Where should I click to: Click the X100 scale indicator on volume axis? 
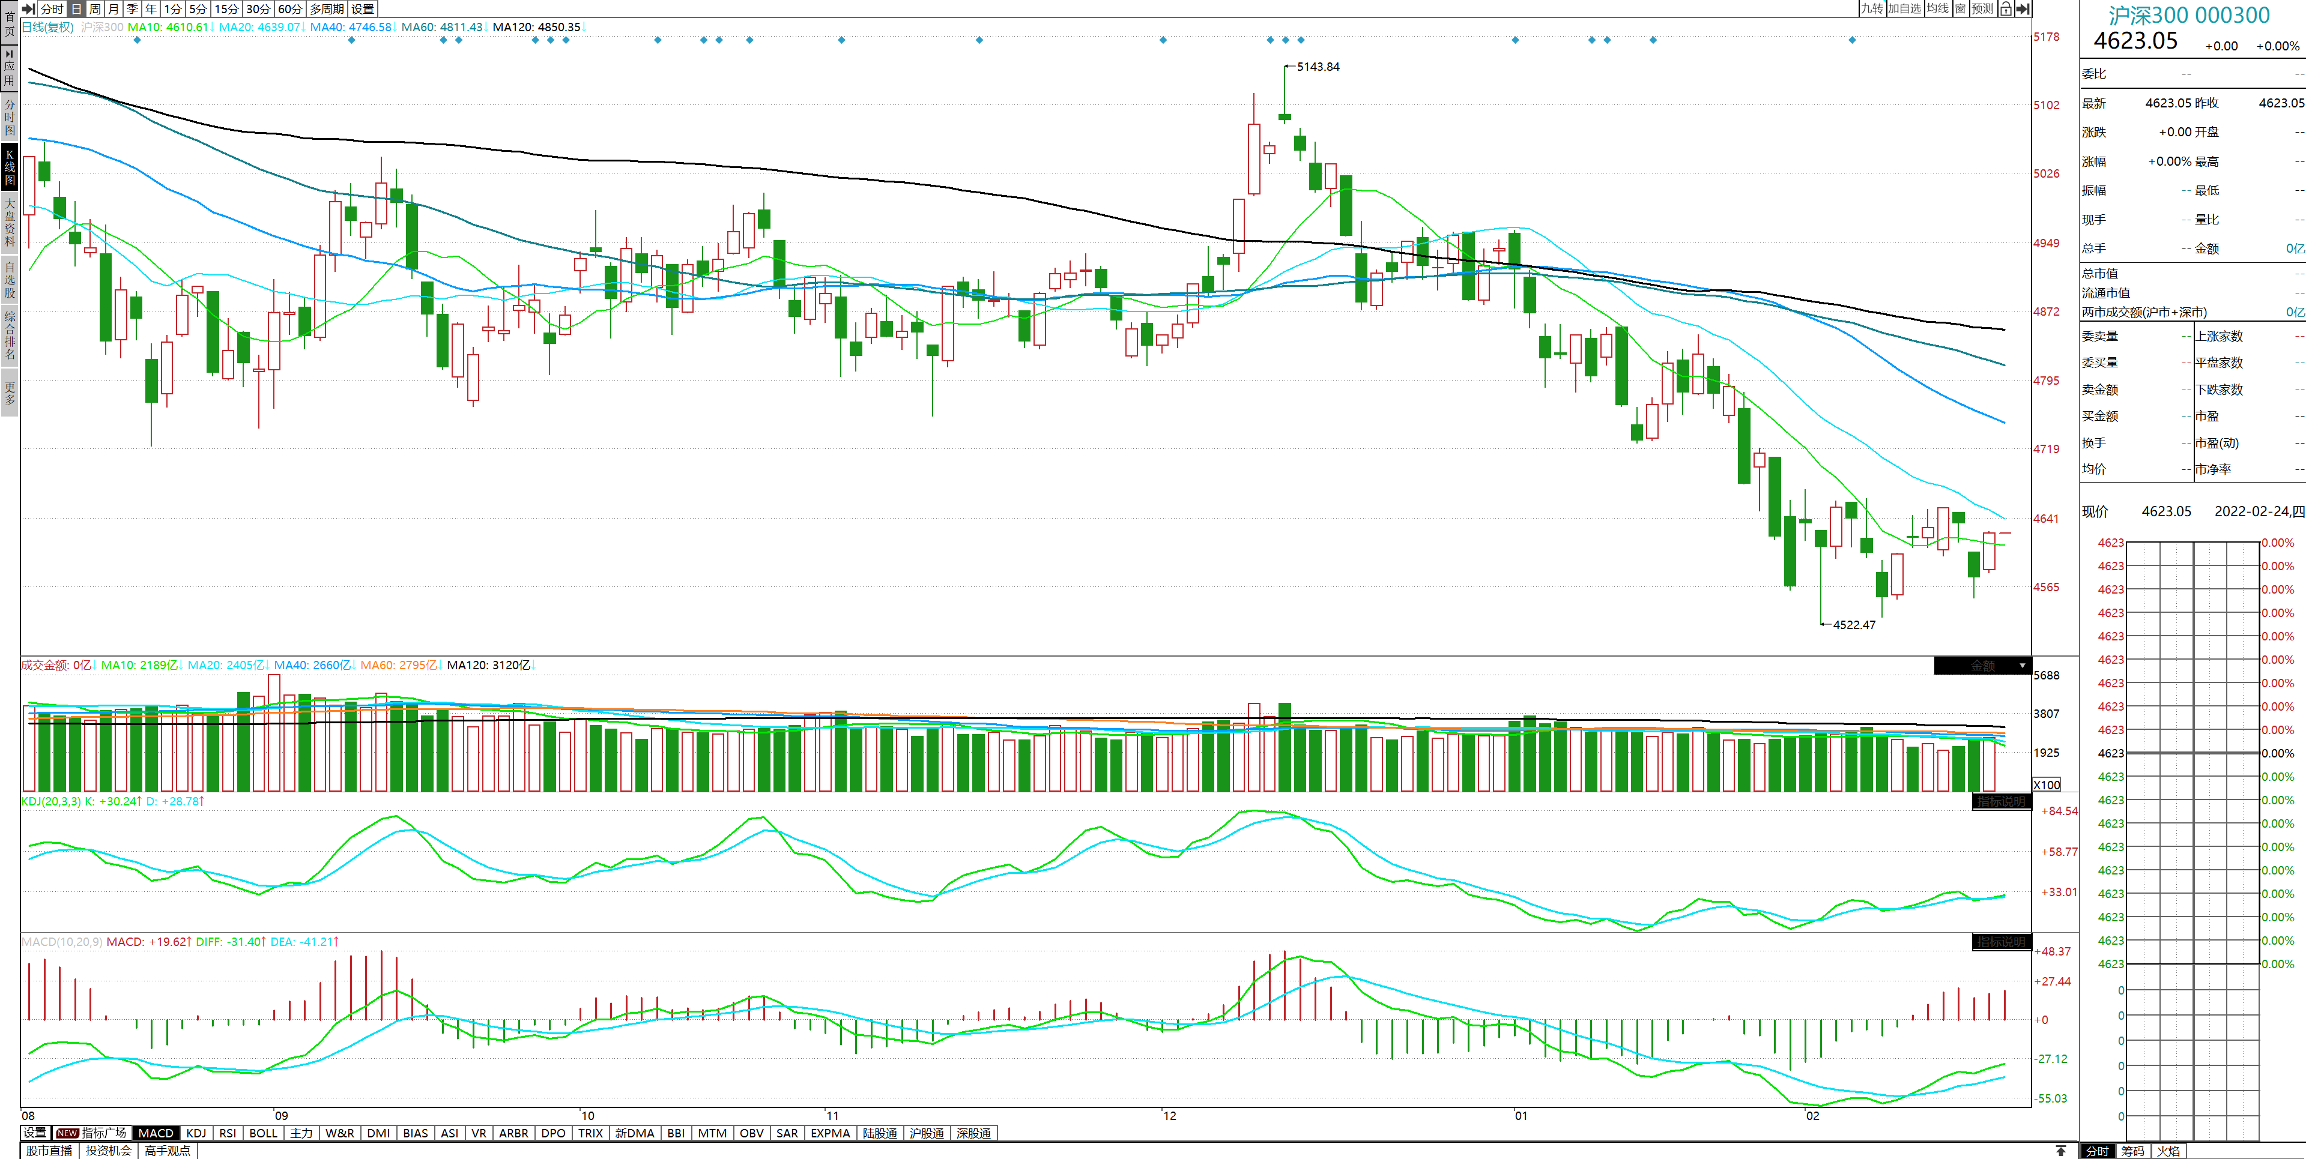(x=2047, y=785)
